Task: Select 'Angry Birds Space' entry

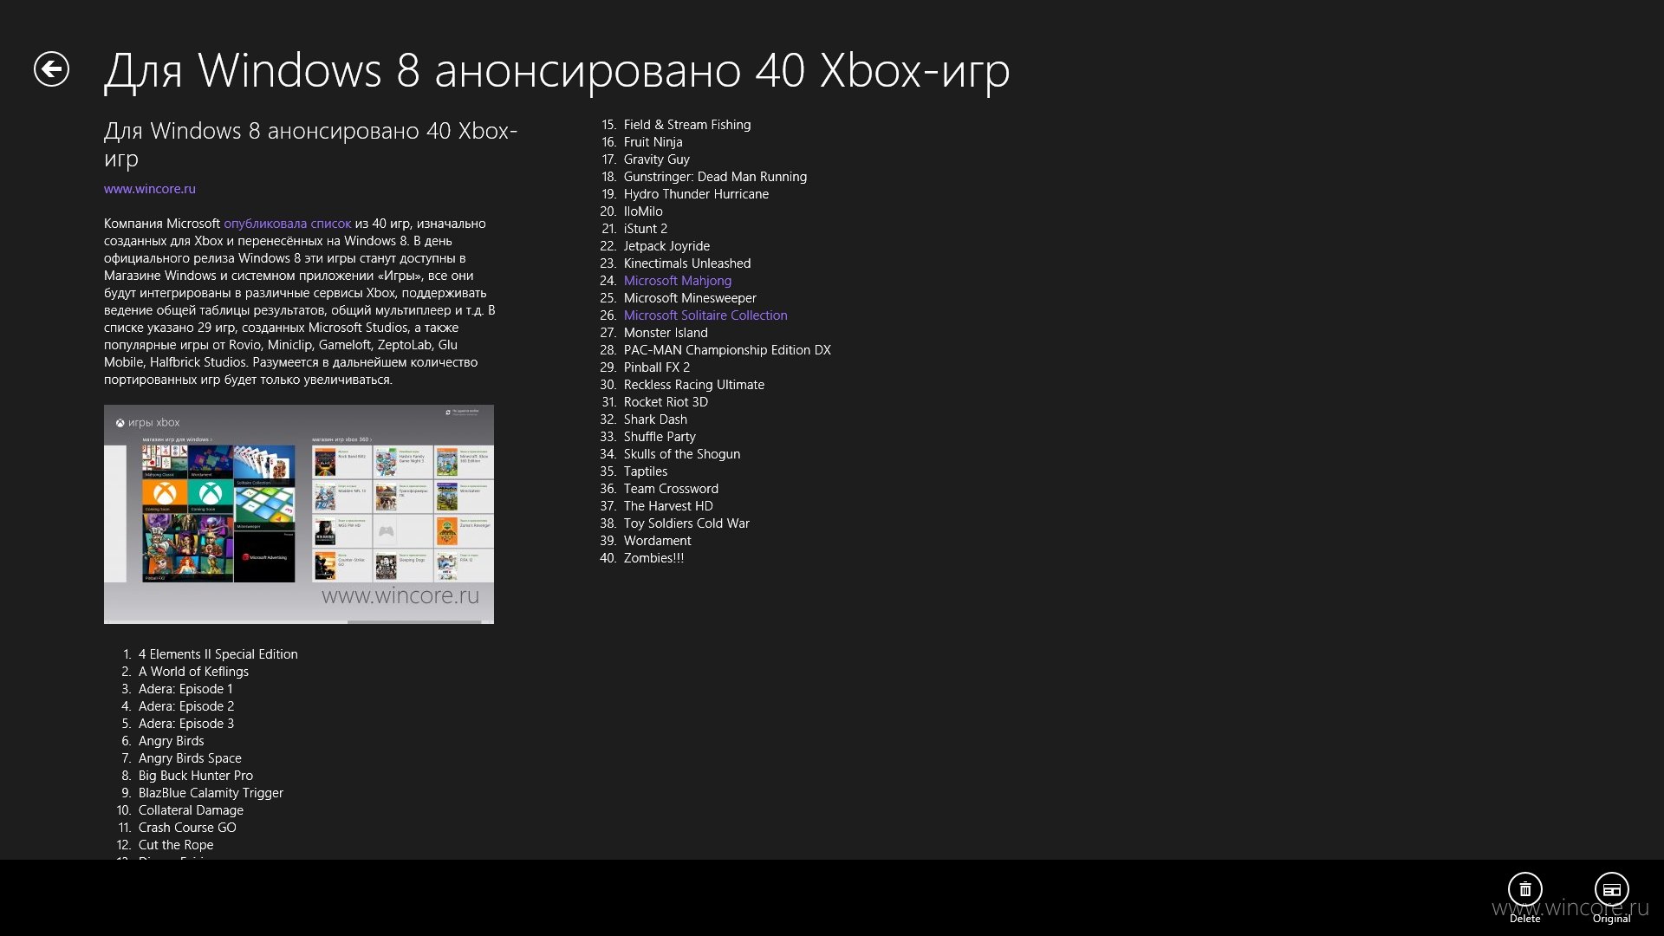Action: click(190, 758)
